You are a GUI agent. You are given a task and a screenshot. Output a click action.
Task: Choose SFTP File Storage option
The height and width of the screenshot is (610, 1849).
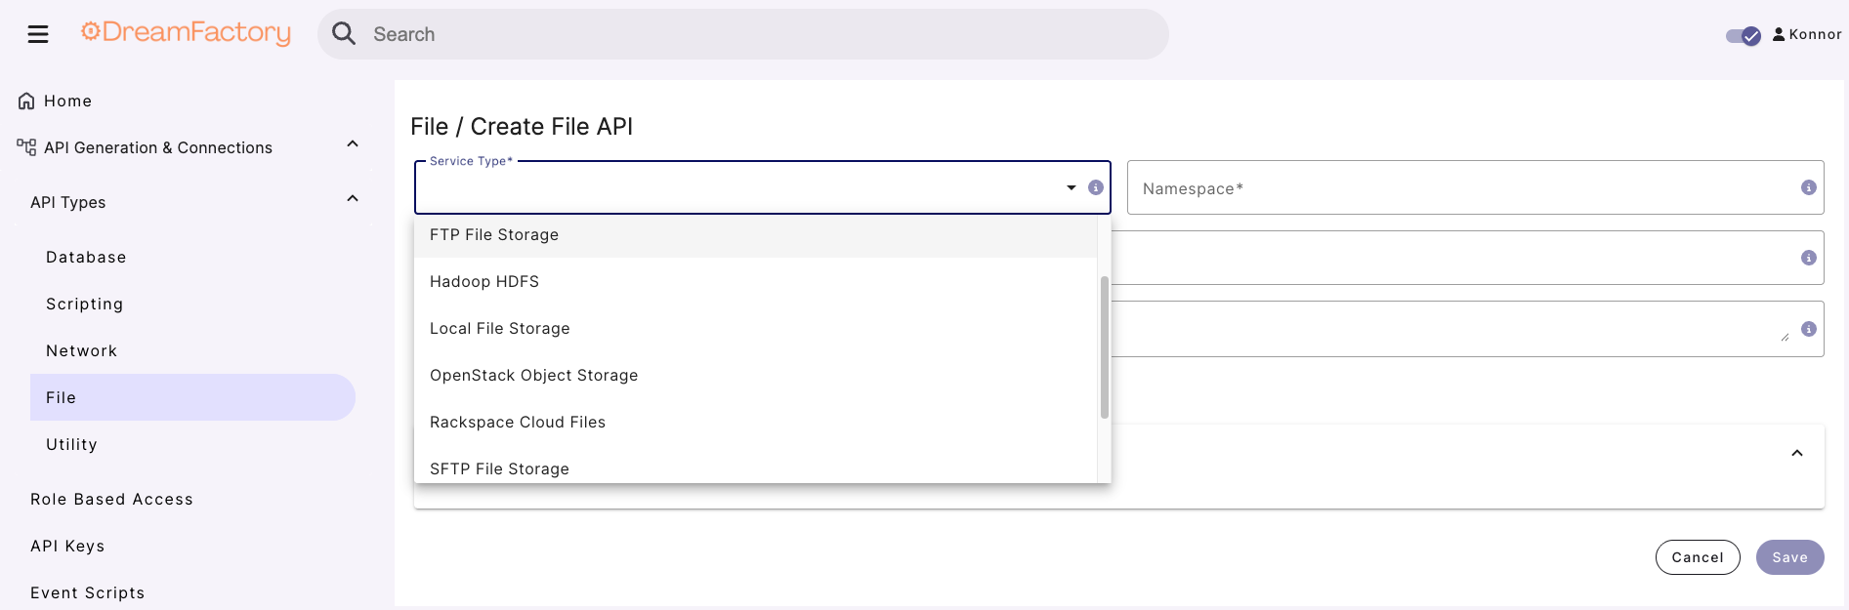tap(755, 467)
